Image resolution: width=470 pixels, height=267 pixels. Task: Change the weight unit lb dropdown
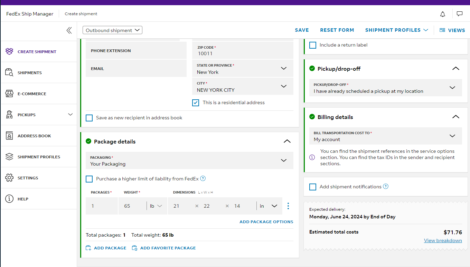[156, 206]
